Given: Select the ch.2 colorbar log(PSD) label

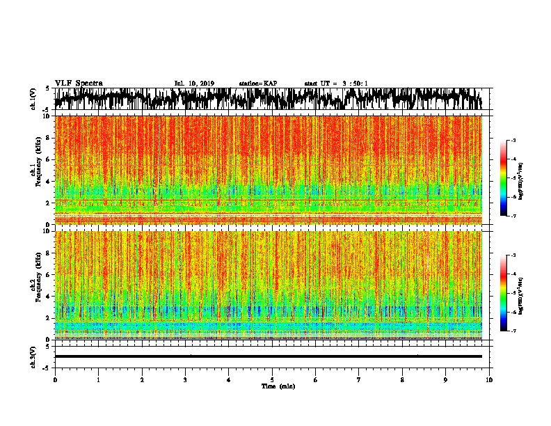Looking at the screenshot, I should 521,297.
